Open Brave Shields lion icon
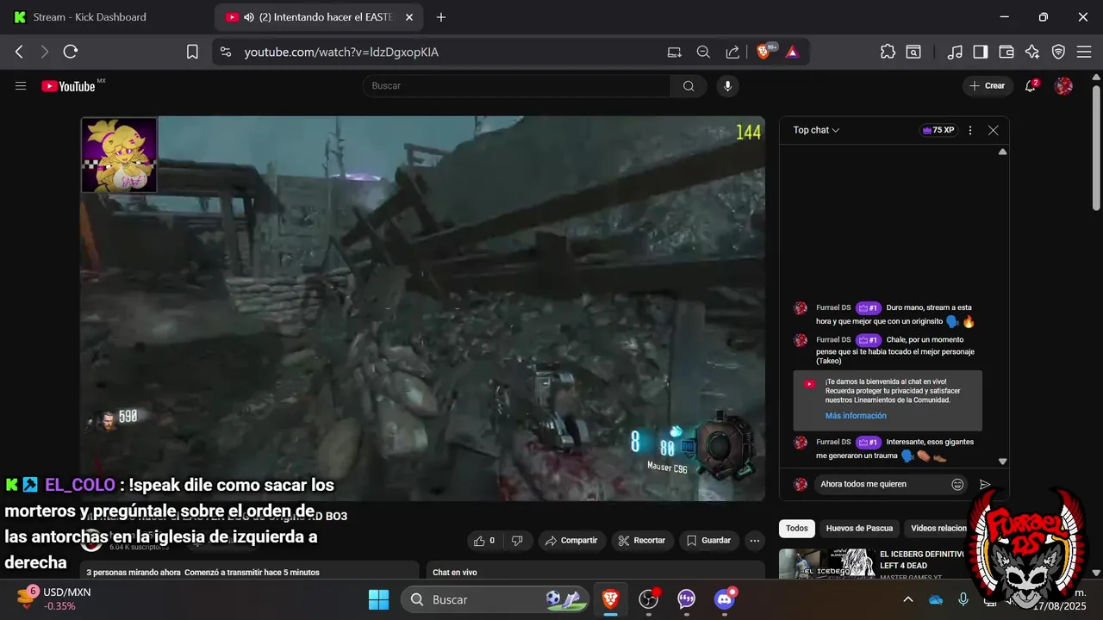 (x=763, y=52)
